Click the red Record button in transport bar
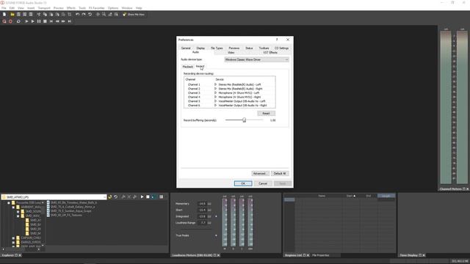Image resolution: width=470 pixels, height=264 pixels. click(x=10, y=21)
